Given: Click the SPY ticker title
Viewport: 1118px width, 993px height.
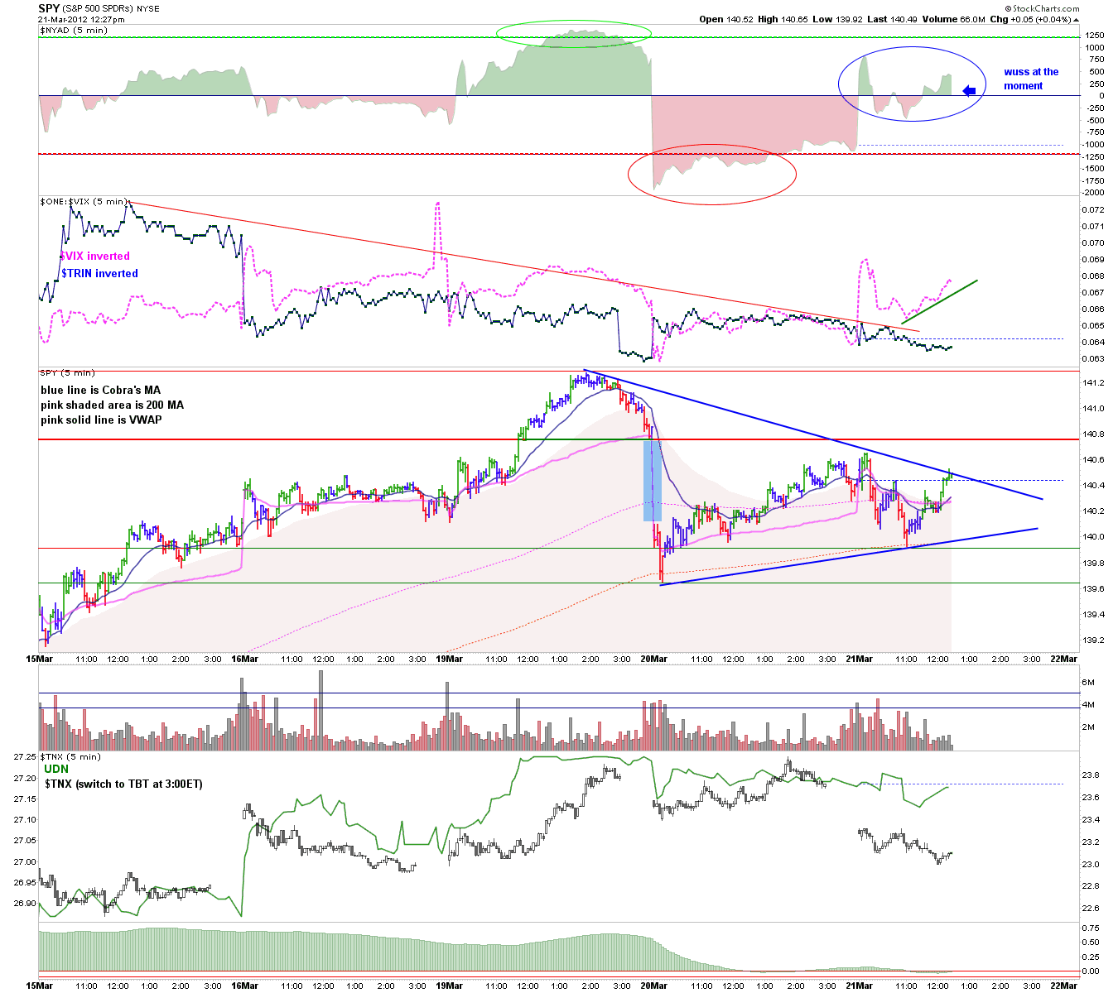Looking at the screenshot, I should (x=49, y=8).
